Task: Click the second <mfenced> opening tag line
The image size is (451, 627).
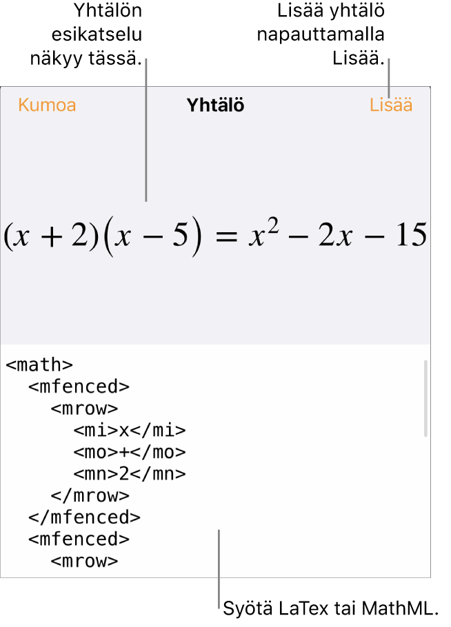Action: tap(79, 539)
